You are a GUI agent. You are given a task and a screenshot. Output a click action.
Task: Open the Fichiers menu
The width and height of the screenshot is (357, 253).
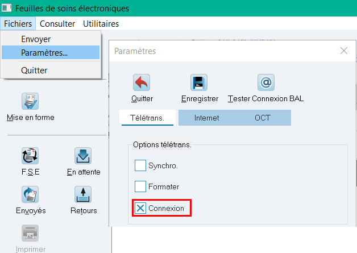pos(18,23)
